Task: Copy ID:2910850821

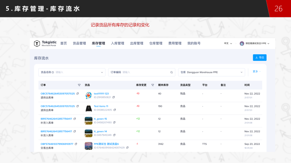Action: coord(113,97)
